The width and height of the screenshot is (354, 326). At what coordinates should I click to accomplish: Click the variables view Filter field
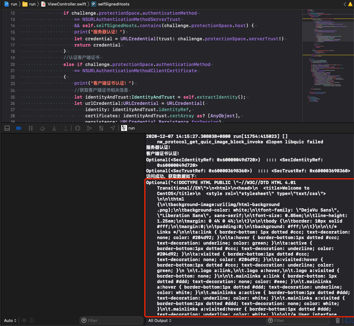[112, 320]
